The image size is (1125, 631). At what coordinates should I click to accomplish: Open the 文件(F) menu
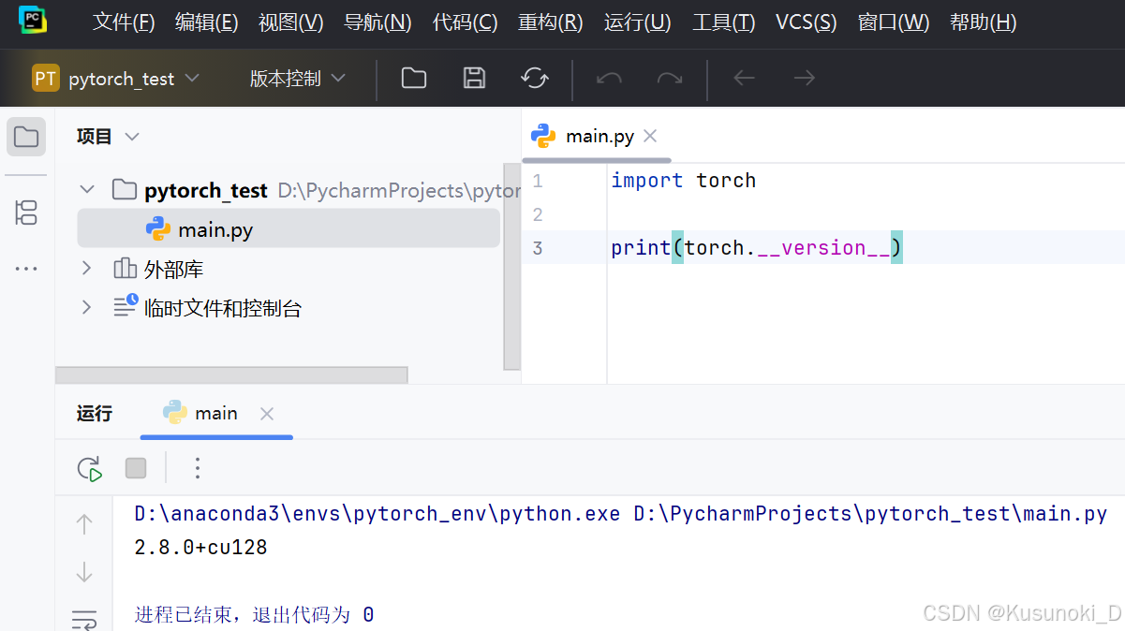(x=124, y=22)
